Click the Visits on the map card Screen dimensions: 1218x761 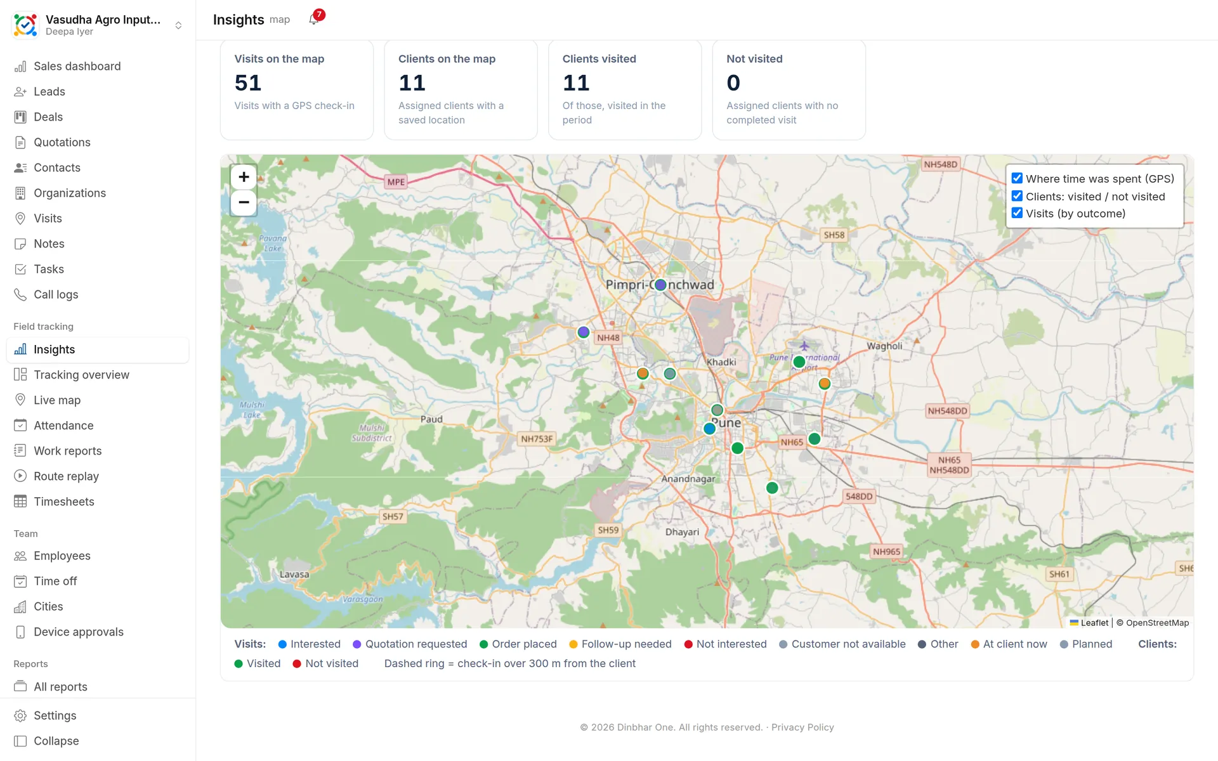pyautogui.click(x=297, y=90)
